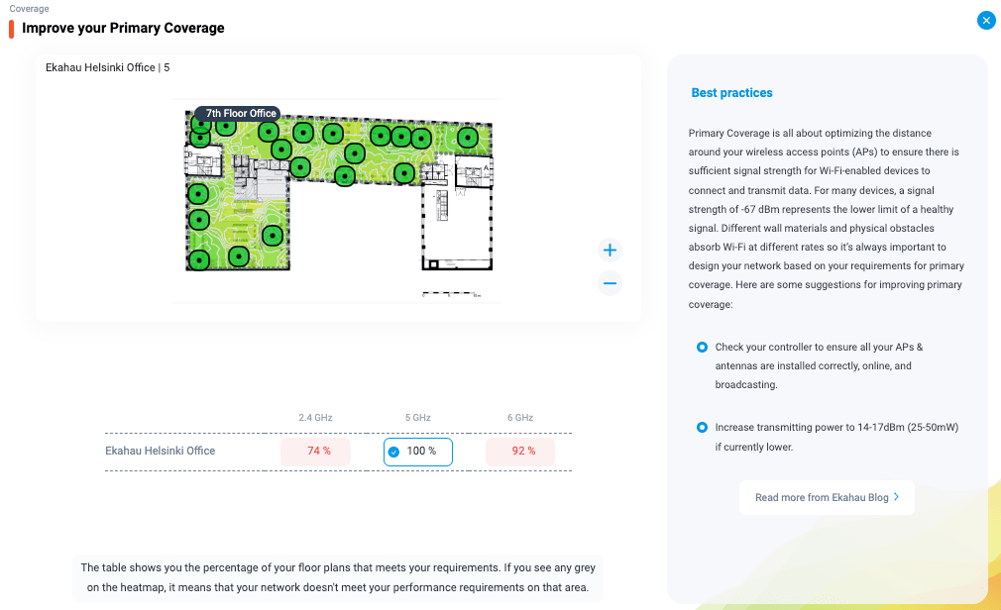Viewport: 1001px width, 610px height.
Task: Click the bullet for Check your controller tip
Action: tap(702, 348)
